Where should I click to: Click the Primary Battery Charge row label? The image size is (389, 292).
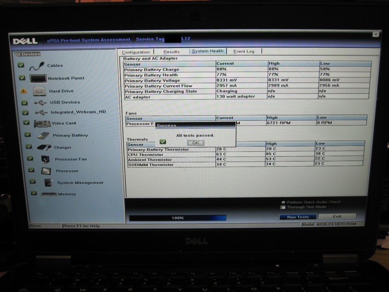click(151, 70)
